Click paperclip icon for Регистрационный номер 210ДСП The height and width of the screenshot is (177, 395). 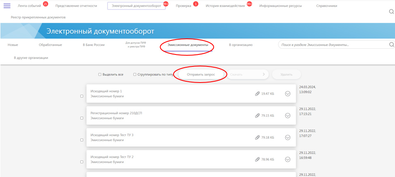[257, 116]
